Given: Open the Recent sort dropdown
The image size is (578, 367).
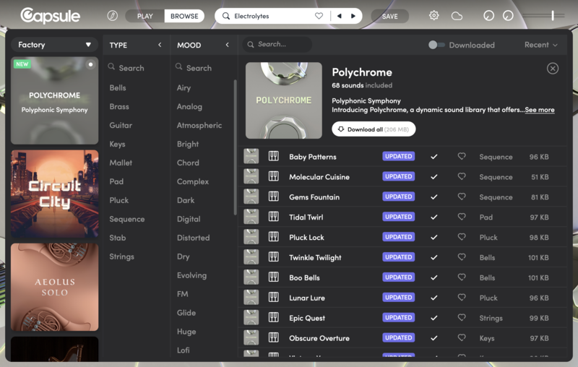Looking at the screenshot, I should click(540, 45).
